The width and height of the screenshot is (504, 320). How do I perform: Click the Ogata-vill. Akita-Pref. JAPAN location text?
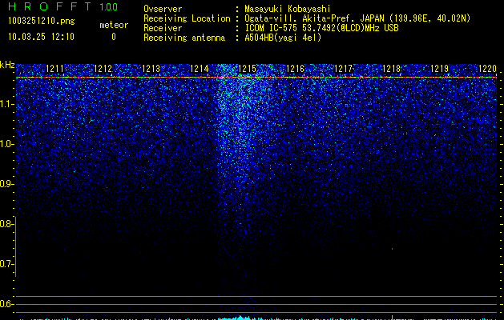pos(357,18)
